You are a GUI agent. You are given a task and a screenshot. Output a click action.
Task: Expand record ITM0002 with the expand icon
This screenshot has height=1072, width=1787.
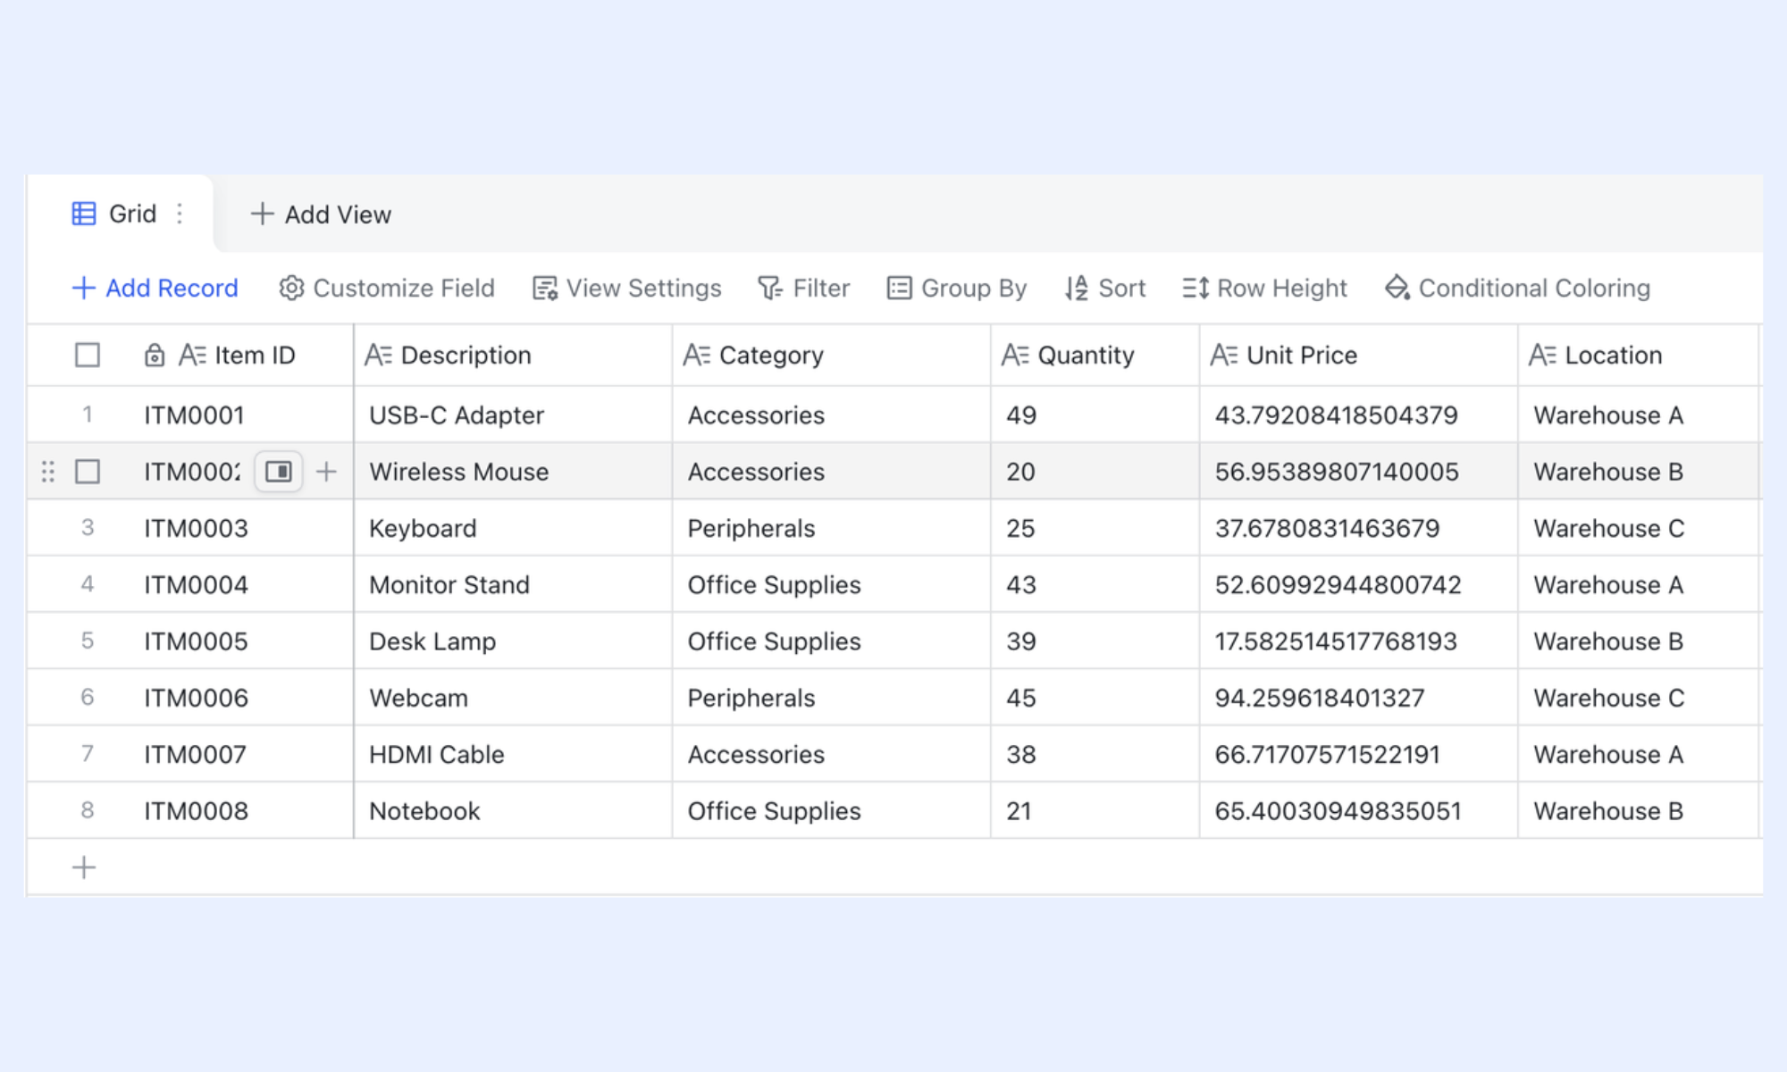click(x=279, y=471)
